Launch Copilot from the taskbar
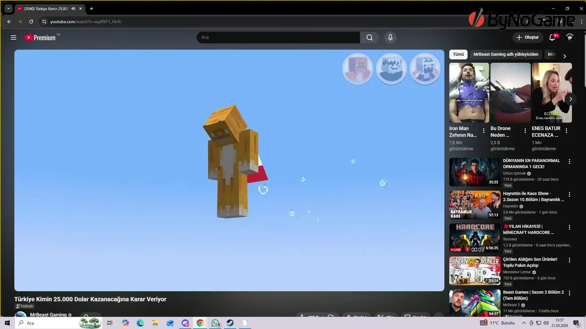The width and height of the screenshot is (586, 329). (125, 323)
